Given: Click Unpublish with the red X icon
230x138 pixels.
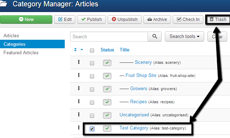Looking at the screenshot, I should (x=125, y=20).
